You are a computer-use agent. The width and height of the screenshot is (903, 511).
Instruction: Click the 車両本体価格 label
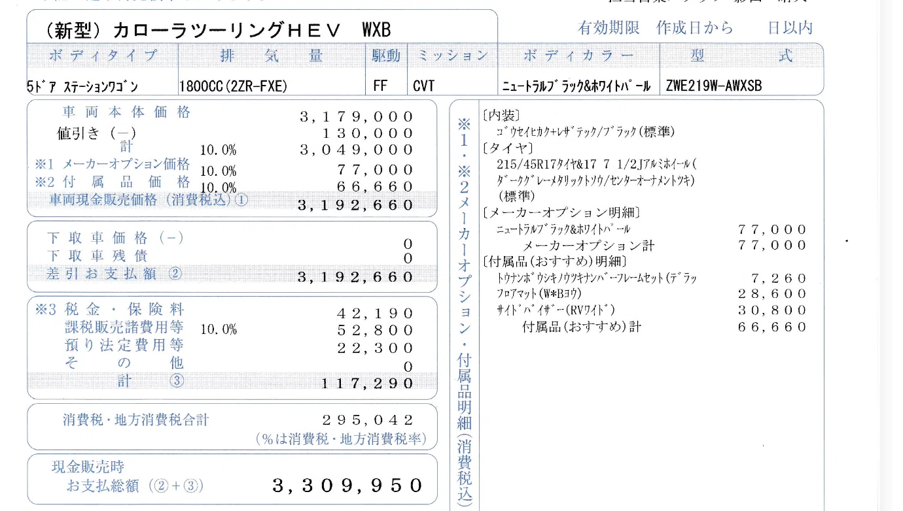[x=126, y=112]
